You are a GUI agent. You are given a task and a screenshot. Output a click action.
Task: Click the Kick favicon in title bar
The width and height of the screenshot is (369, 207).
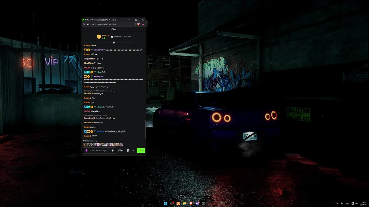(x=84, y=20)
